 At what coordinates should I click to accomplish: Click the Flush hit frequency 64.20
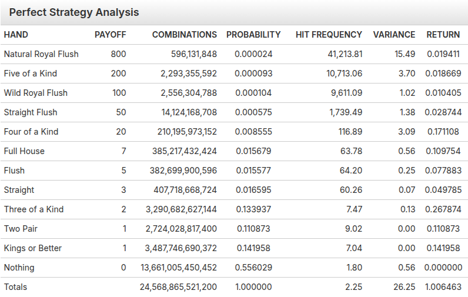(350, 171)
